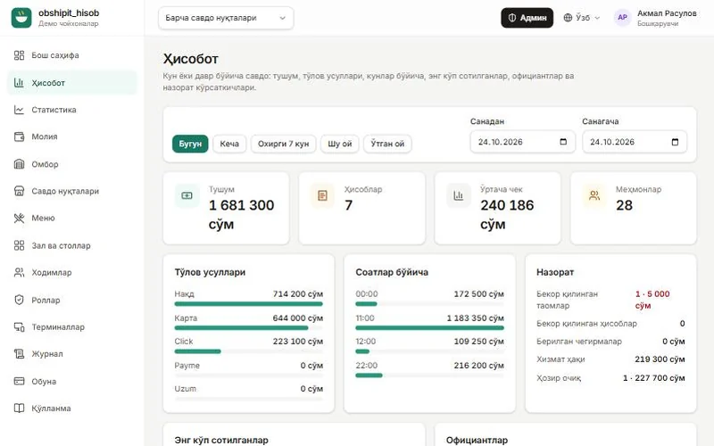This screenshot has height=446, width=714.
Task: Go to Молия section
Action: (72, 136)
